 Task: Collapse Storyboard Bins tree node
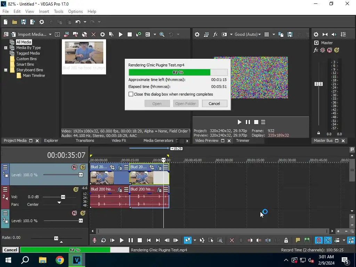tap(6, 70)
